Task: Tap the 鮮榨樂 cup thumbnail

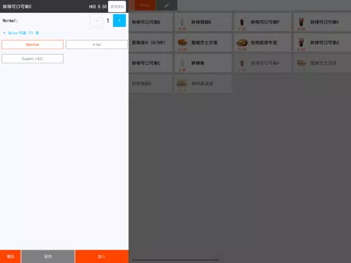Action: (x=182, y=63)
